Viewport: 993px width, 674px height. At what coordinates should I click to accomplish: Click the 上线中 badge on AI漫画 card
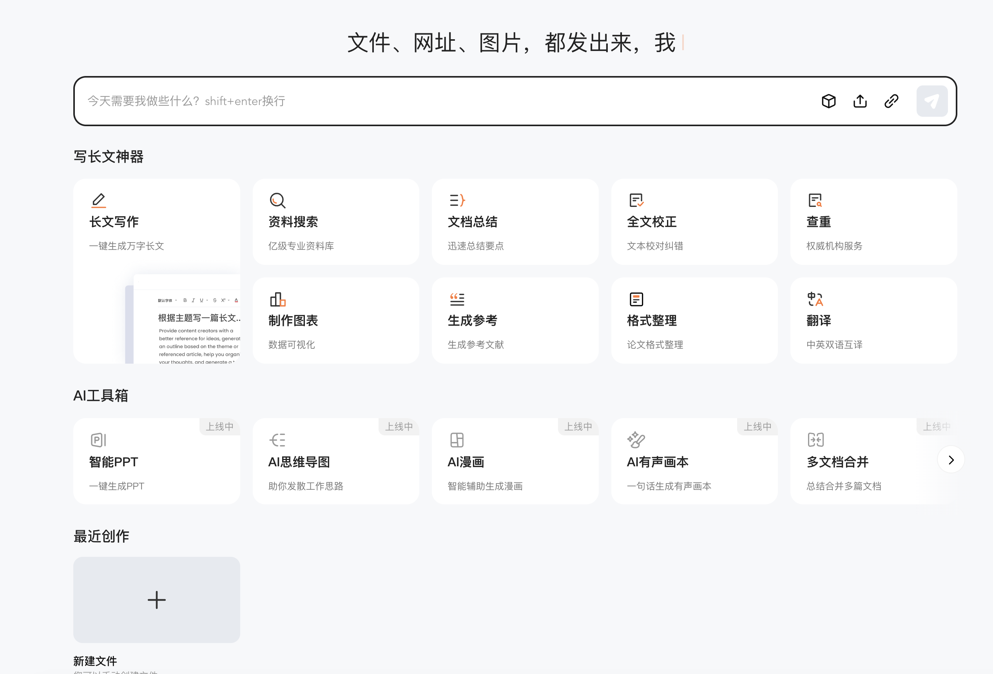(x=578, y=426)
